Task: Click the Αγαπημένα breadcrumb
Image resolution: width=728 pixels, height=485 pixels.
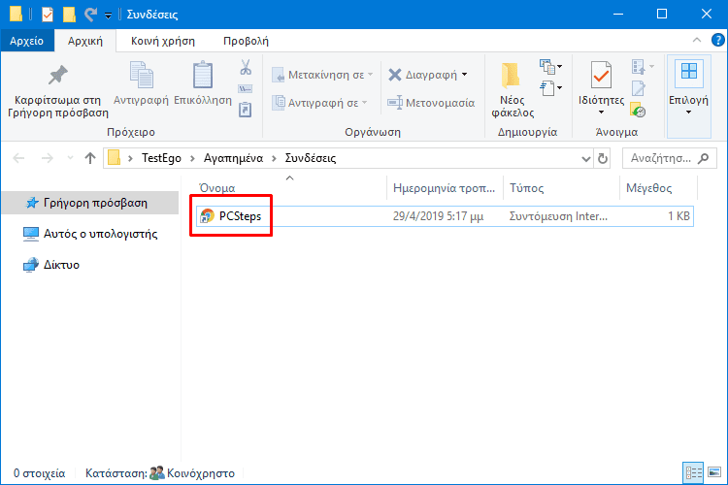Action: [x=234, y=158]
